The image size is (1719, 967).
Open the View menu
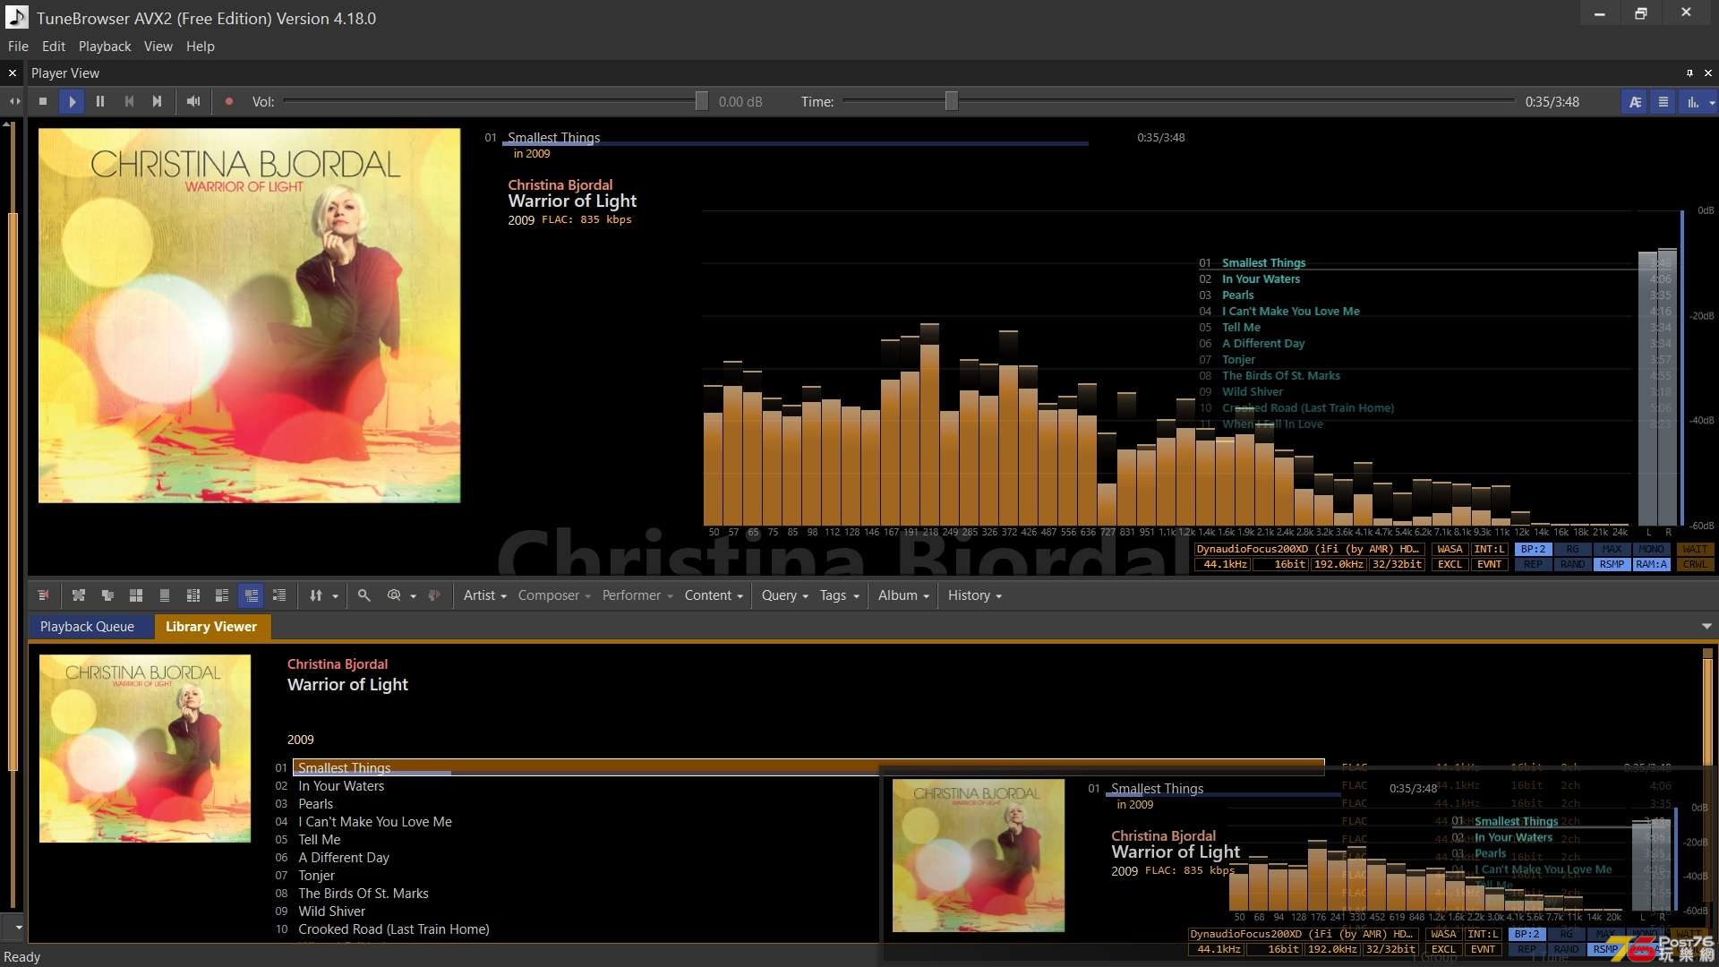pos(158,47)
